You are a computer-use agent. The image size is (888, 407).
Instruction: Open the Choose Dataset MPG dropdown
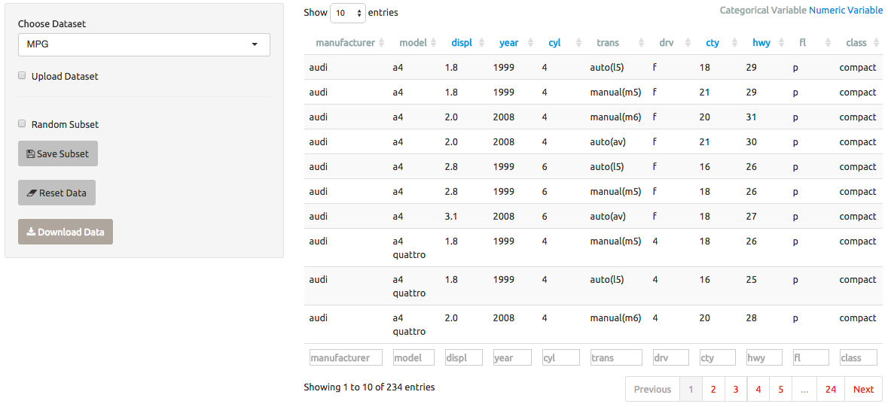144,44
